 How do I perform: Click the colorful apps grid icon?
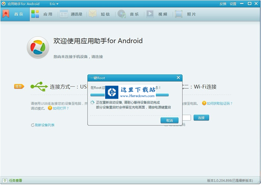coord(35,14)
